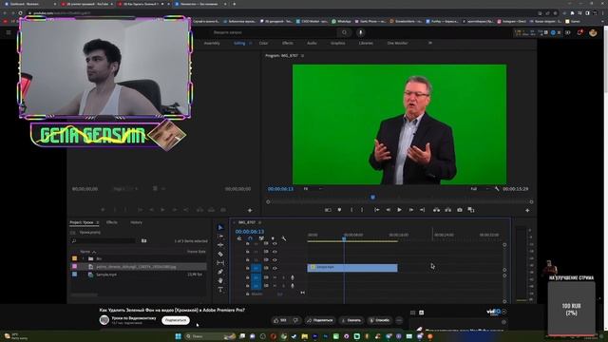Click the Comparison View icon
This screenshot has height=342, width=608.
point(471,210)
